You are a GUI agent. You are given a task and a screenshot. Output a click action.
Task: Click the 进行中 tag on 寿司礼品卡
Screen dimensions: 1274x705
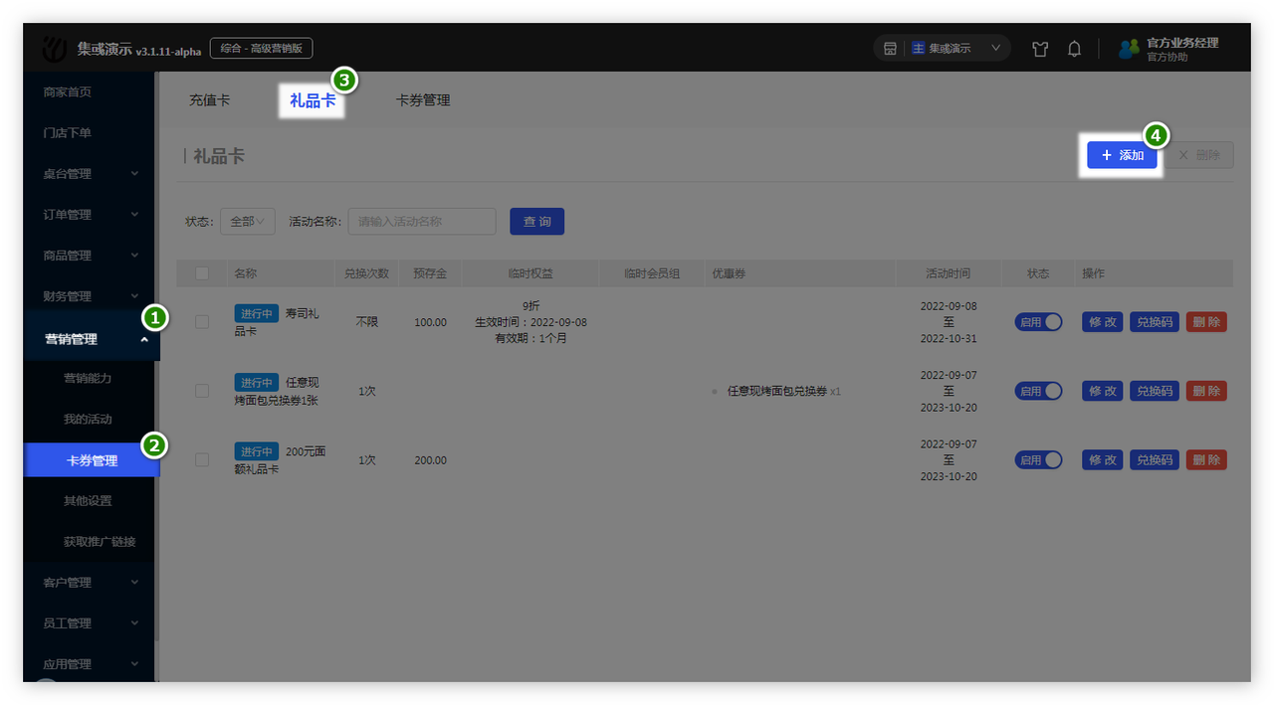tap(257, 313)
